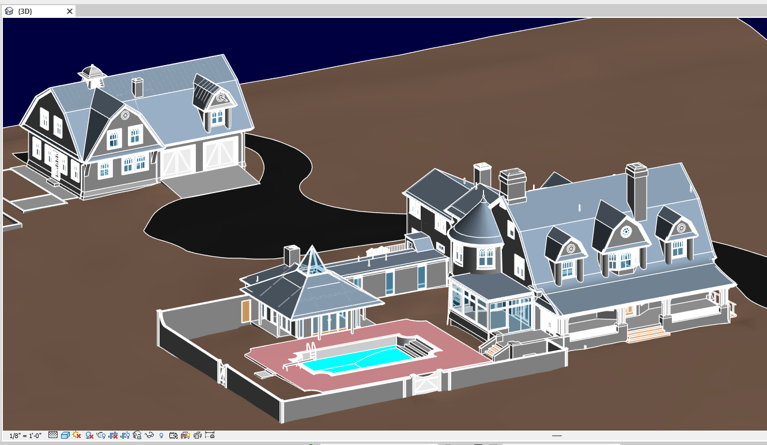Lock the 3D view orientation
This screenshot has height=445, width=767.
(x=137, y=436)
